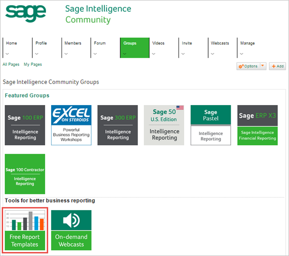The width and height of the screenshot is (289, 256).
Task: Open the Sage 50 U.S. Edition group tile
Action: (x=164, y=125)
